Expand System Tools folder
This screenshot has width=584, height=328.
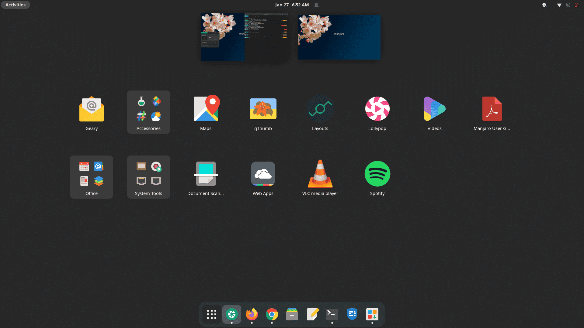tap(148, 177)
